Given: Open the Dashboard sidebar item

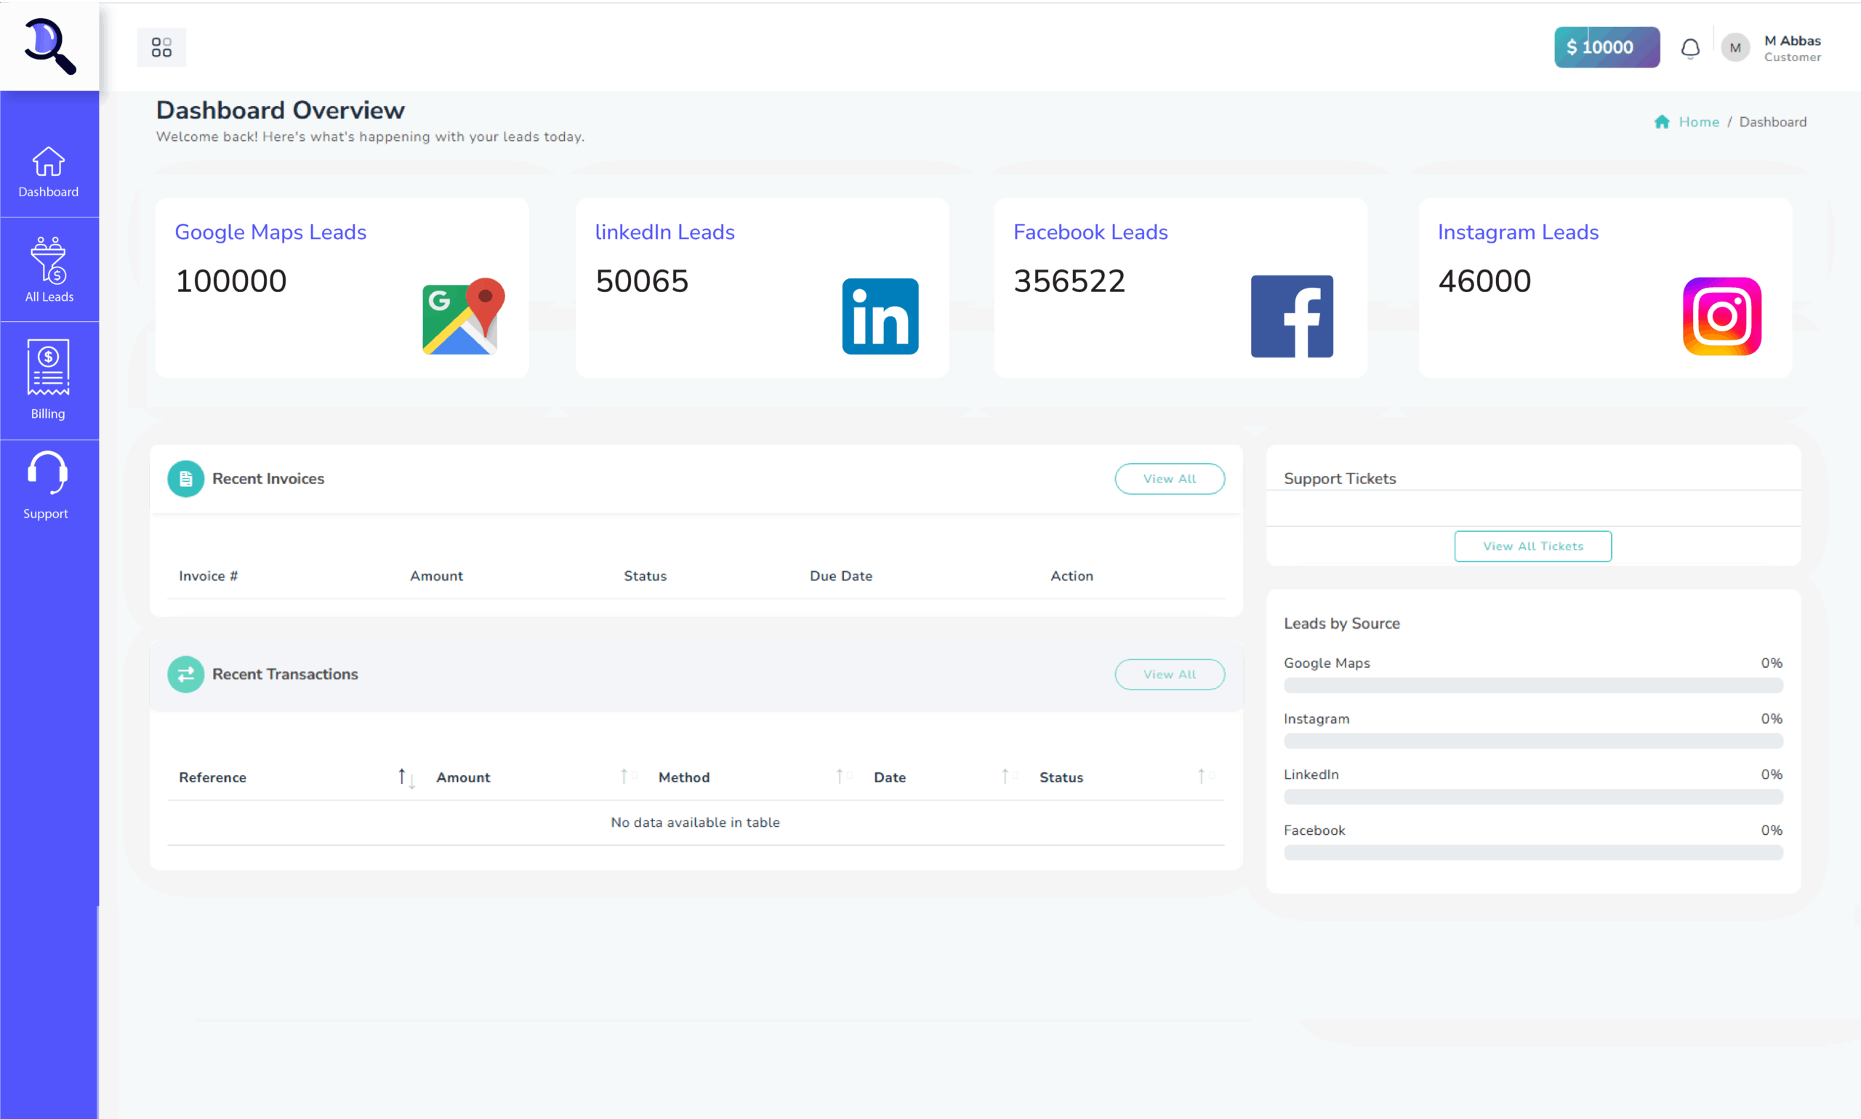Looking at the screenshot, I should pyautogui.click(x=48, y=173).
